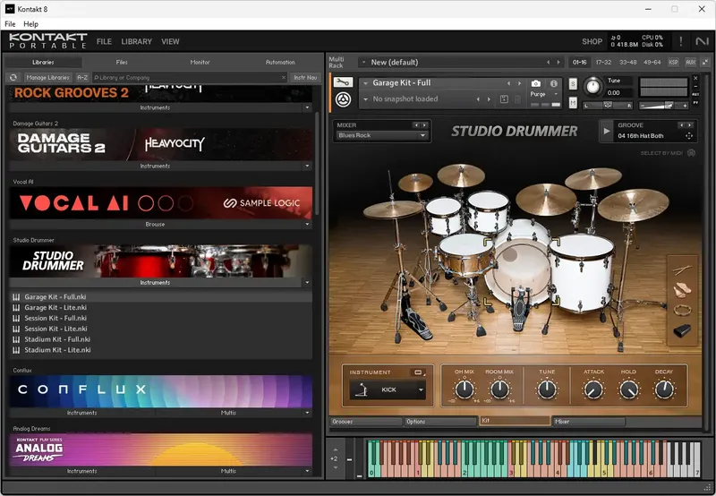Screen dimensions: 716x496
Task: Switch to the Monitor browser tab
Action: [200, 62]
